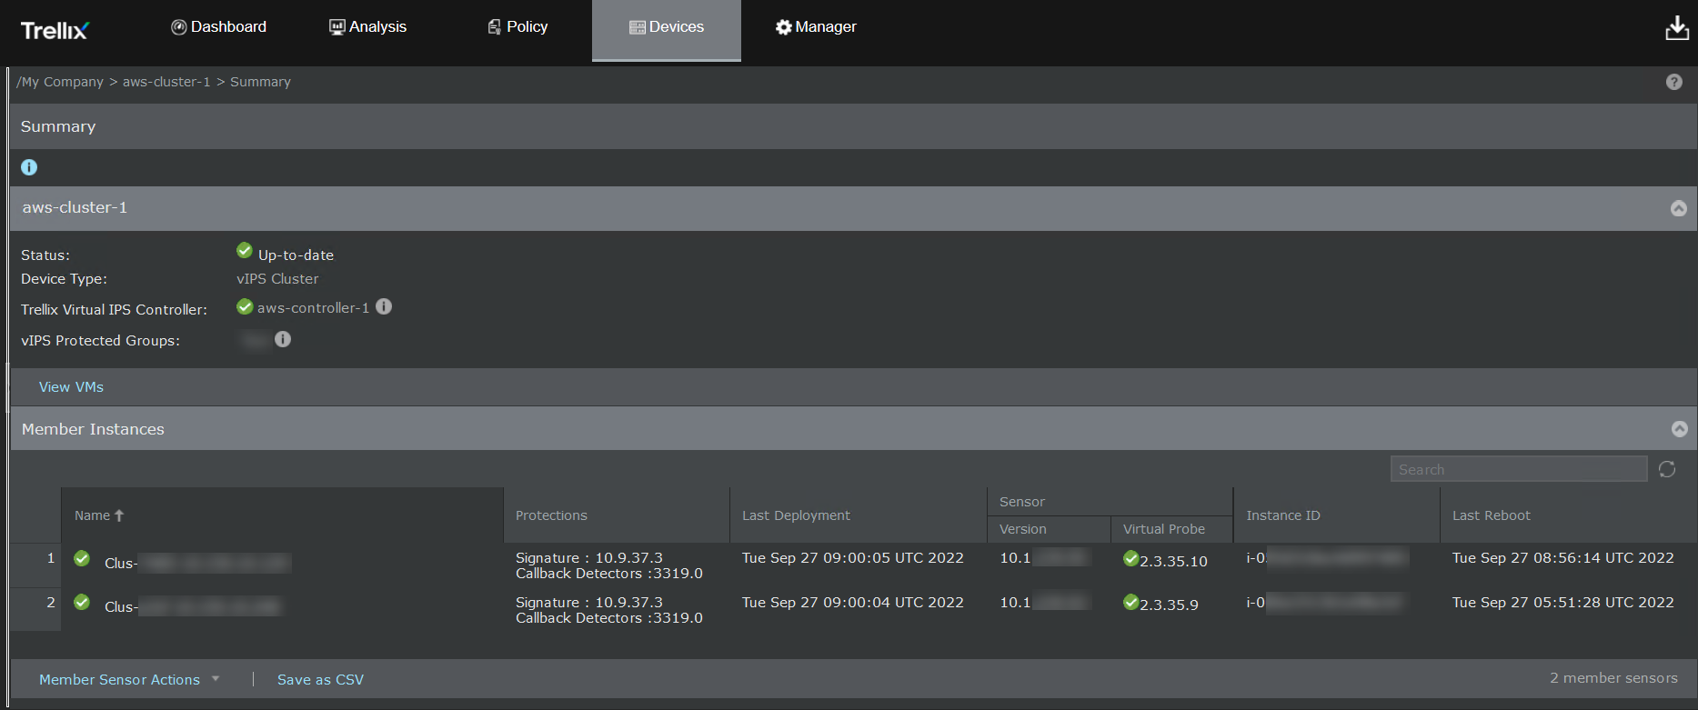Click the vIPS Cluster device type value

tap(277, 279)
